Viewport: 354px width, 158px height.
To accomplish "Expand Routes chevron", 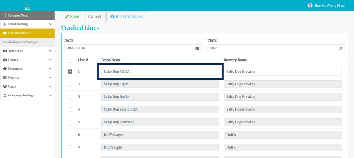I will pos(50,60).
